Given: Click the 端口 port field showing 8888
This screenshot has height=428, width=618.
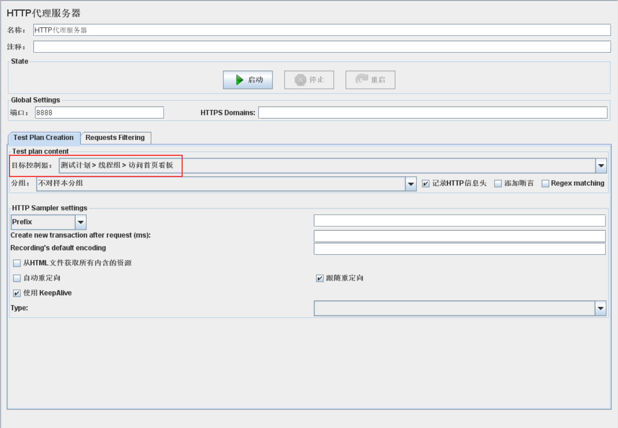Looking at the screenshot, I should pyautogui.click(x=99, y=113).
